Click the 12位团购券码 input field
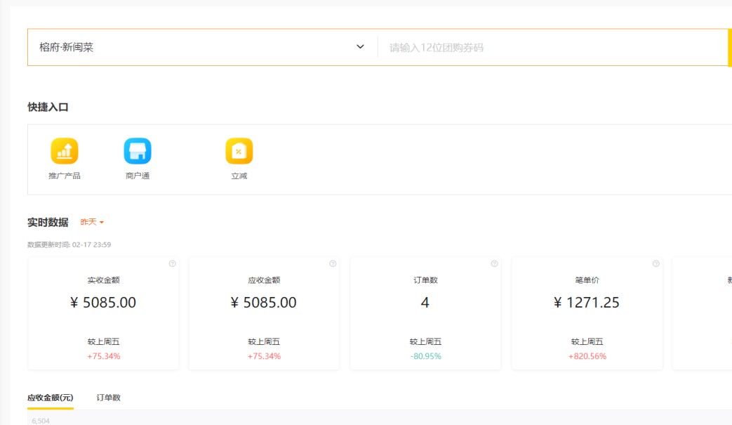 click(x=547, y=48)
